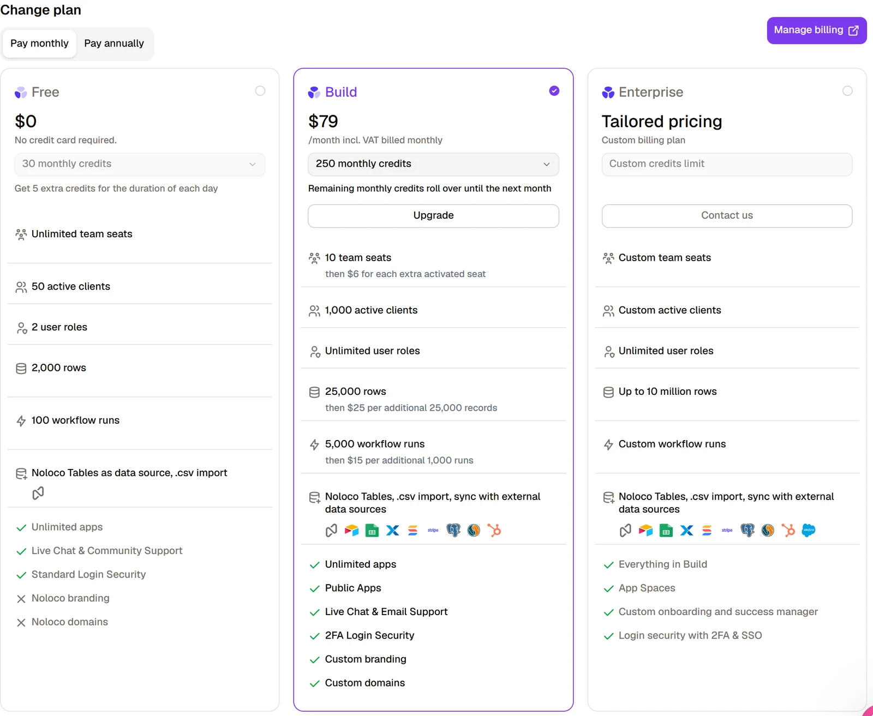This screenshot has width=873, height=716.
Task: Click the MySQL icon in Build plan
Action: (474, 530)
